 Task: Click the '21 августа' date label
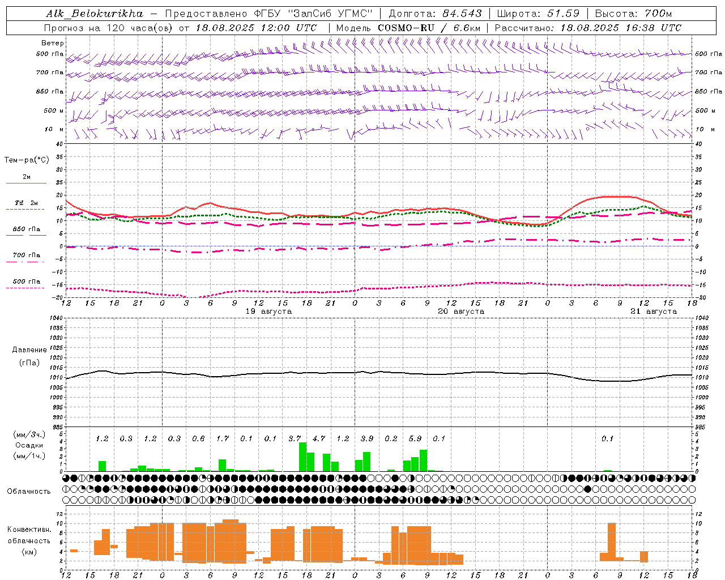click(x=654, y=312)
